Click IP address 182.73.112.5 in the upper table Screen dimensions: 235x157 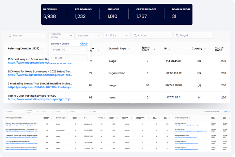tap(174, 97)
